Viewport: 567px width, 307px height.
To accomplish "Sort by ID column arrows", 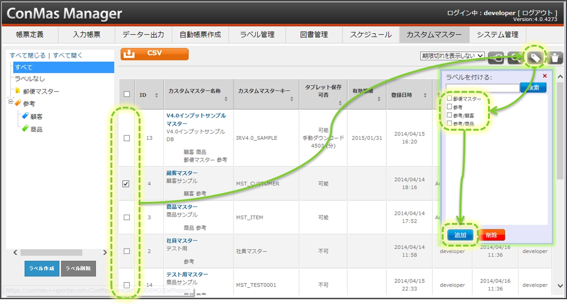I will click(156, 96).
